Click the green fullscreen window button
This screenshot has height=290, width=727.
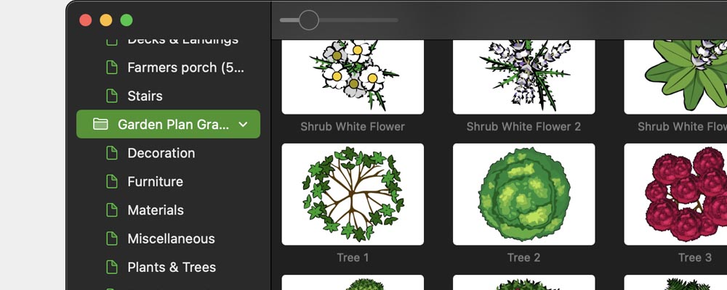click(126, 20)
